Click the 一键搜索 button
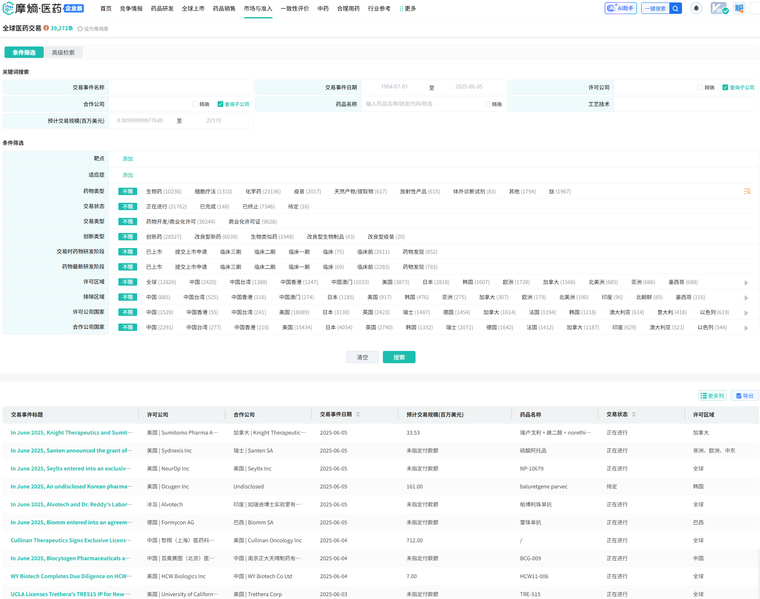 [656, 8]
